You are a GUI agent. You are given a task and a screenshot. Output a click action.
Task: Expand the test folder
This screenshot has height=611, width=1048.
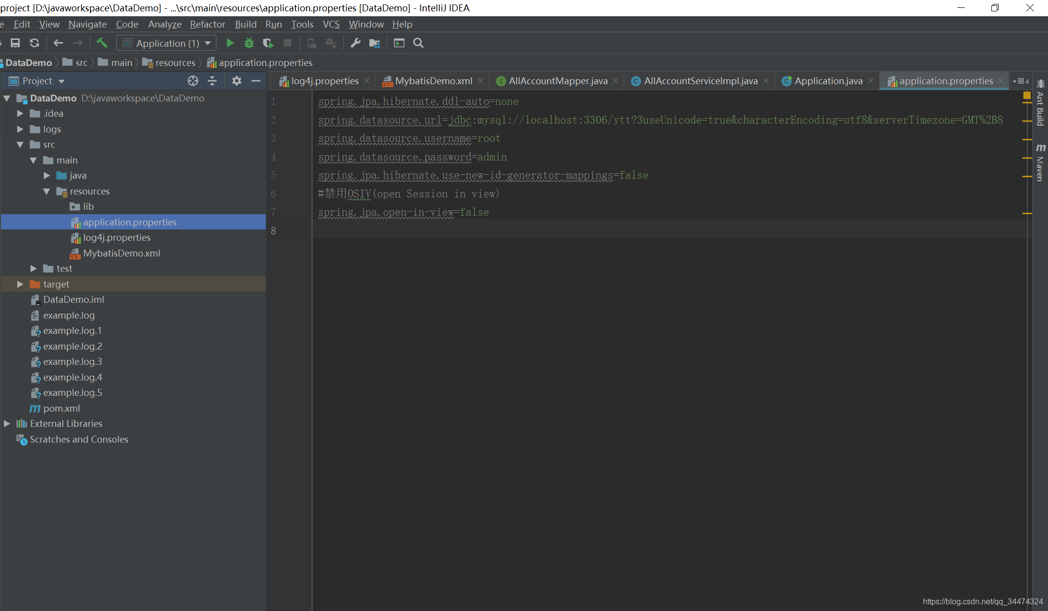33,269
